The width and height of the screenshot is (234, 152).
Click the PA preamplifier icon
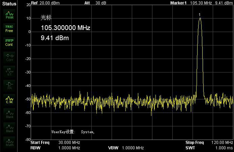pyautogui.click(x=9, y=85)
